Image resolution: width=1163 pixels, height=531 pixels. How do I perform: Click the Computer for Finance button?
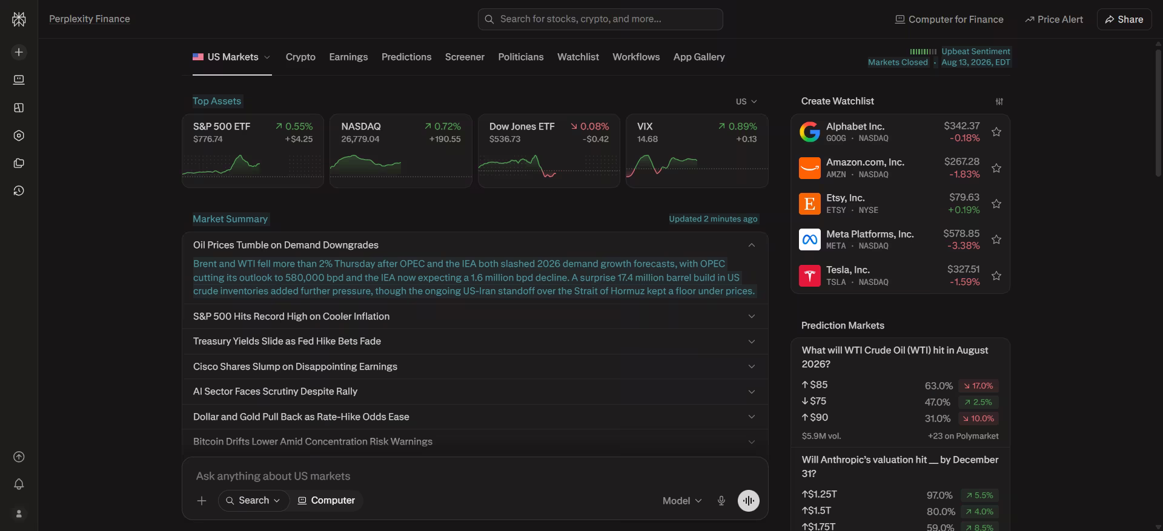pos(949,19)
